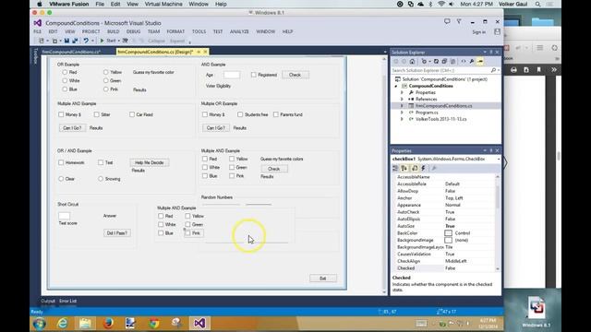Click Show All Files icon in Solution Explorer

tap(452, 62)
